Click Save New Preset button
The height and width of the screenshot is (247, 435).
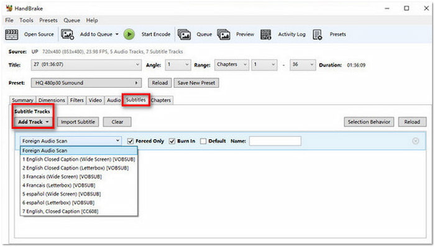(196, 83)
